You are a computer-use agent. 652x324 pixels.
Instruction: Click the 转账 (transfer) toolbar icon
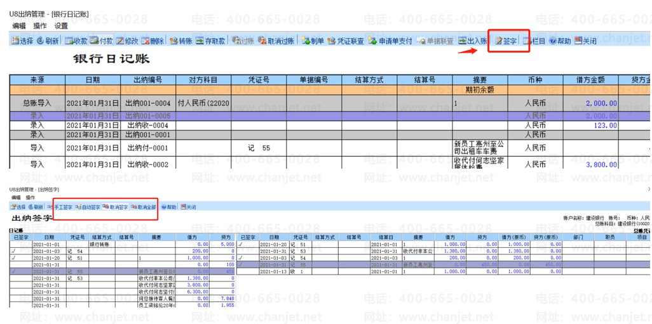pyautogui.click(x=180, y=41)
